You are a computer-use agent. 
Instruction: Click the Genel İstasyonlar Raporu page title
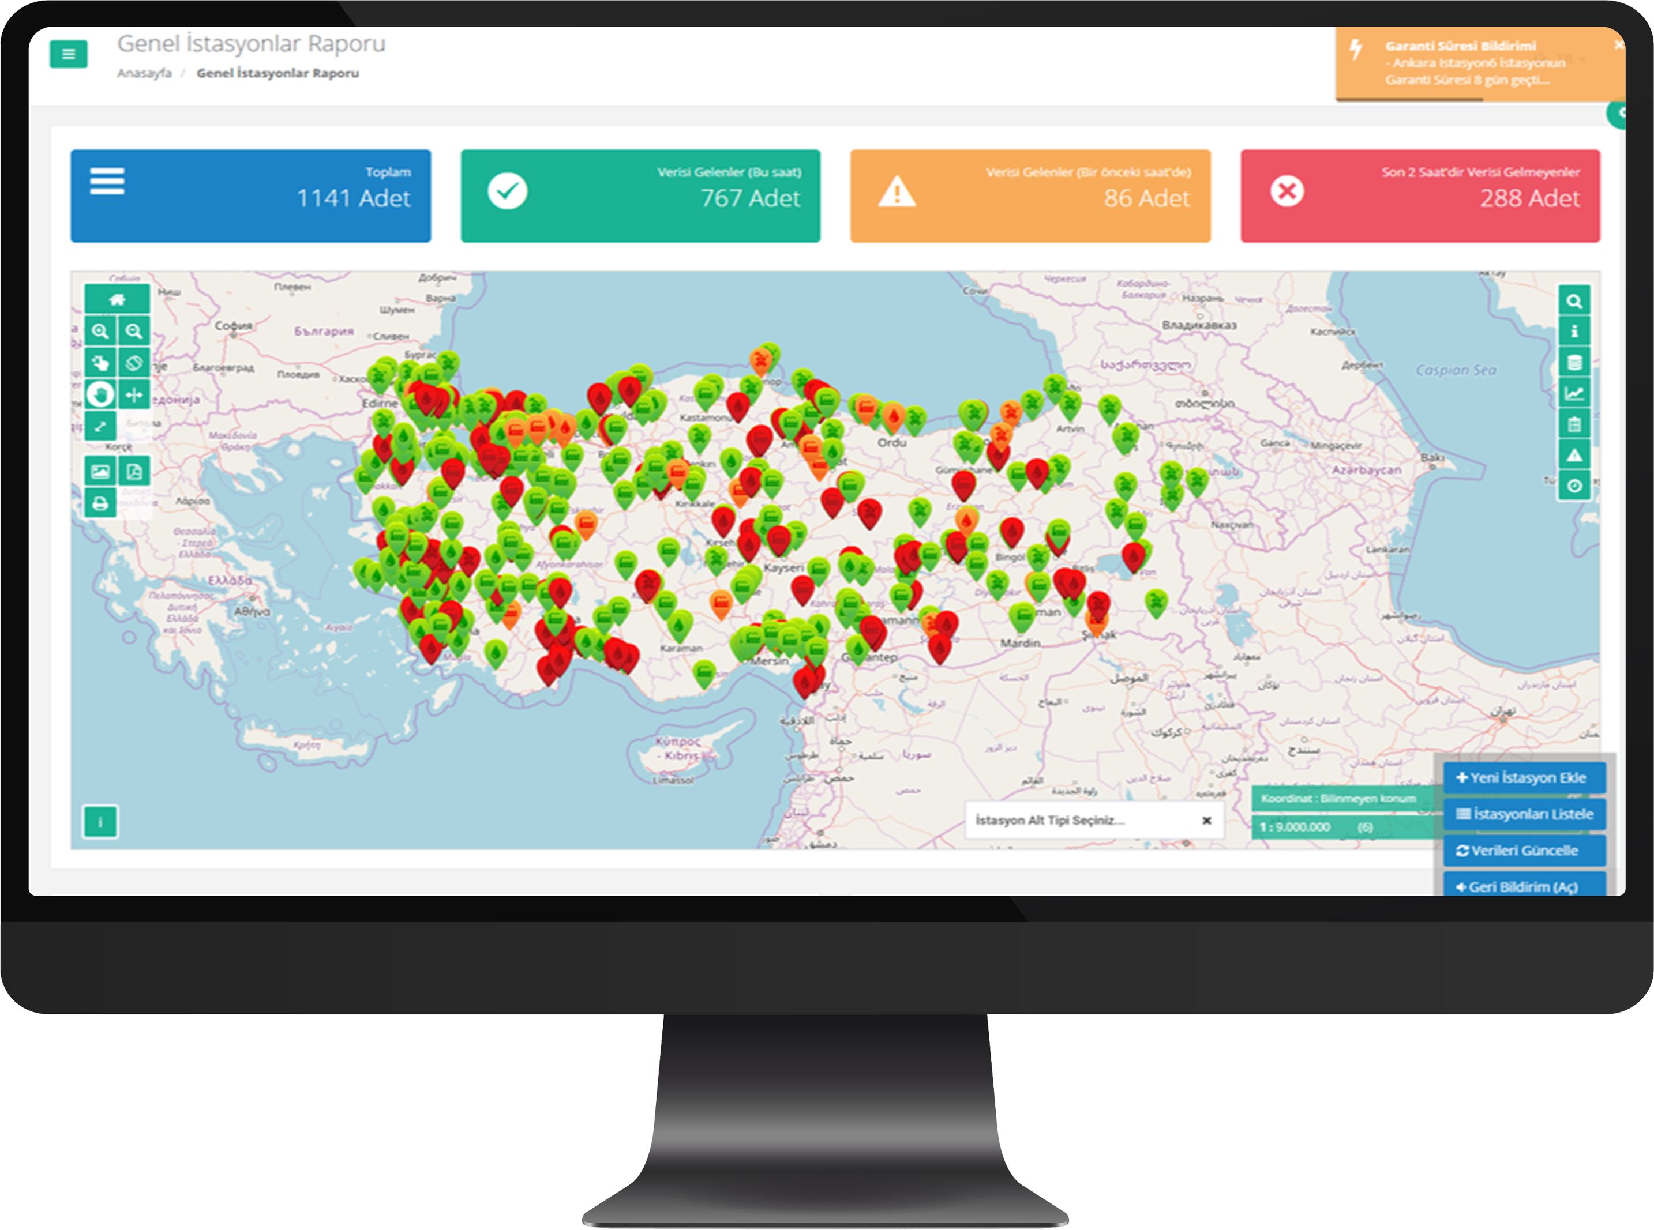pos(252,43)
